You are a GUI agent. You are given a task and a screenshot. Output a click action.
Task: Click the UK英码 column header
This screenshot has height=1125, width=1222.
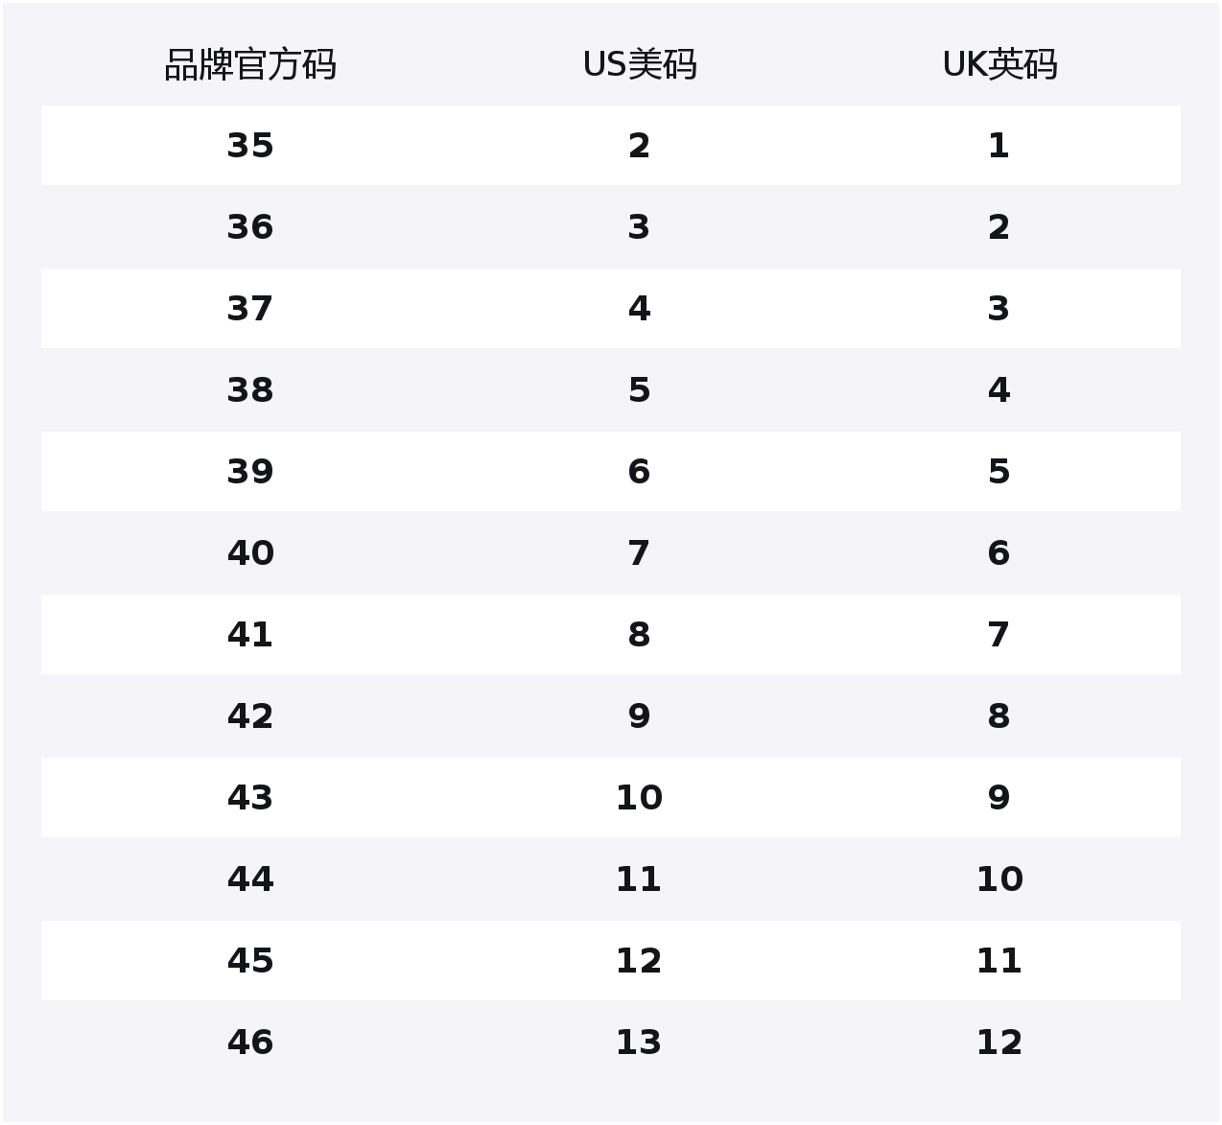[x=999, y=65]
